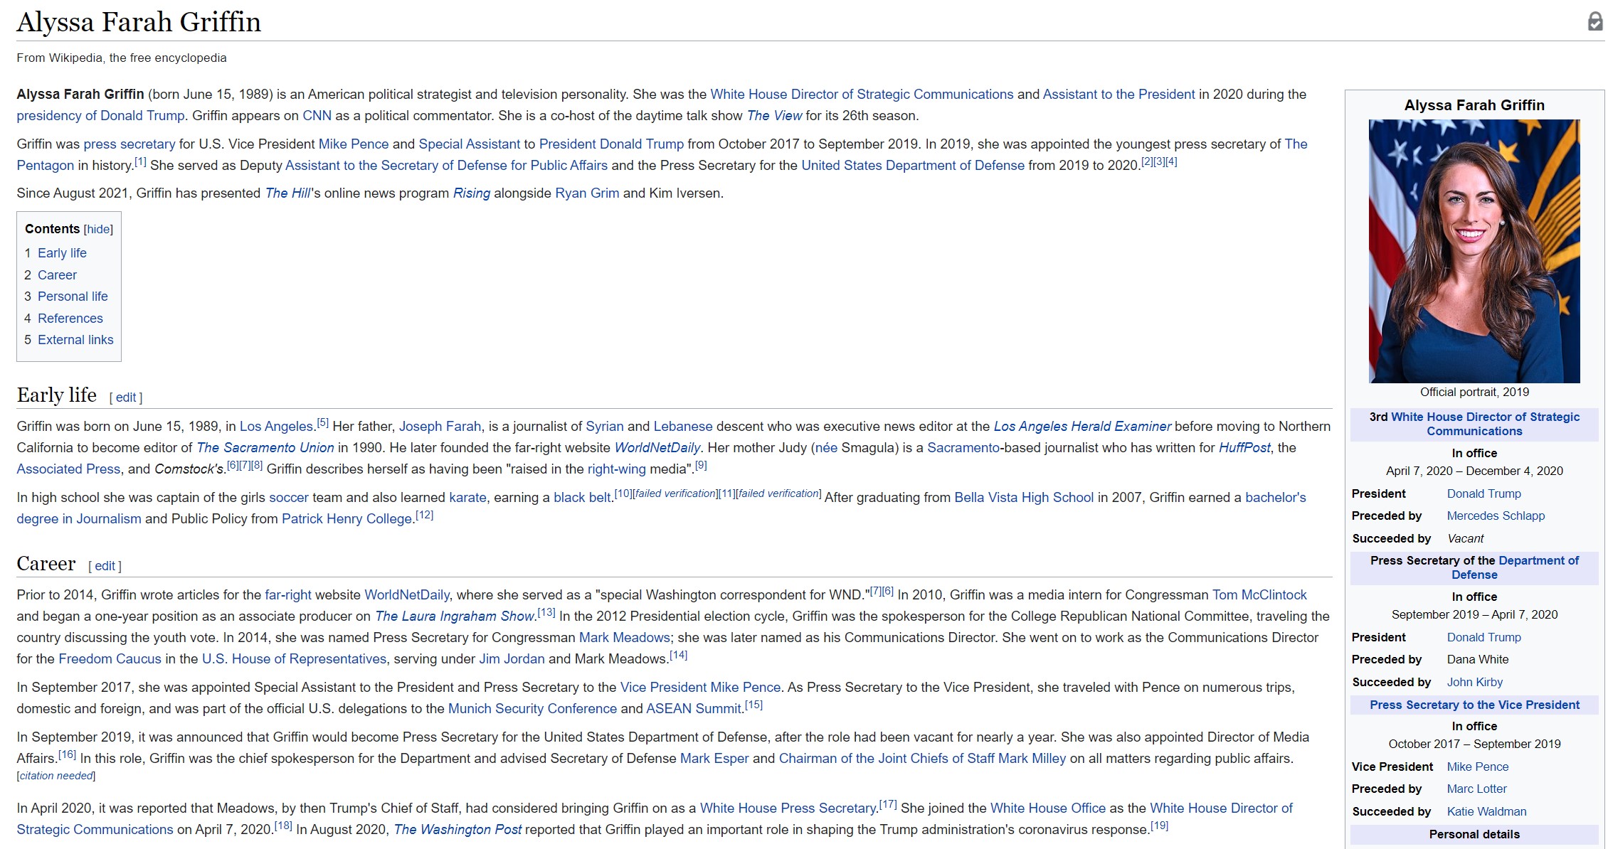Click citation reference 9
Screen dimensions: 1608x849
(701, 465)
